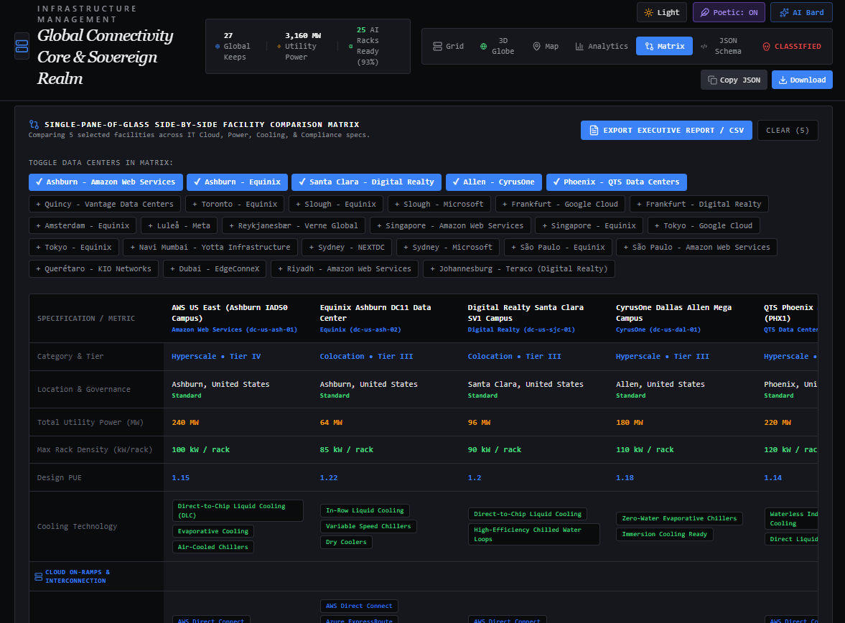Click the 27 Global Keeps stat
The width and height of the screenshot is (845, 623).
(233, 47)
